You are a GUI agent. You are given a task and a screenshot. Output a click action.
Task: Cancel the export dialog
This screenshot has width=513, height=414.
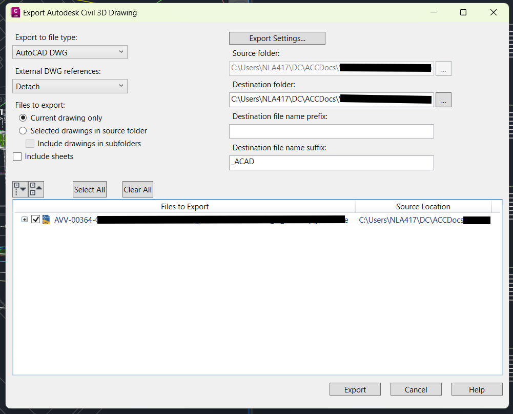tap(416, 389)
